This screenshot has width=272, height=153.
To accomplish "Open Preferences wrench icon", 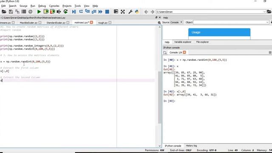I will (x=130, y=11).
